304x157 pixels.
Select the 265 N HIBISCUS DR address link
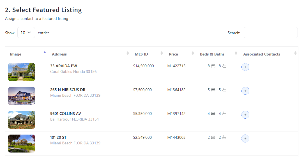[x=68, y=90]
